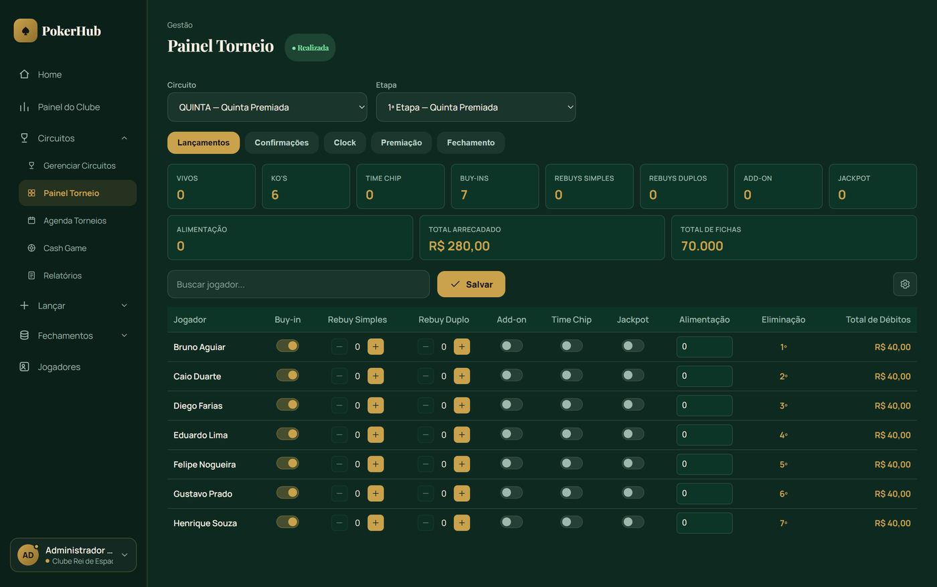Open the Etapa dropdown
This screenshot has height=587, width=937.
point(476,107)
